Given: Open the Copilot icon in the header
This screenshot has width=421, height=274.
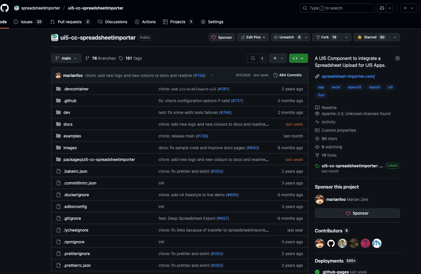Looking at the screenshot, I should point(382,8).
